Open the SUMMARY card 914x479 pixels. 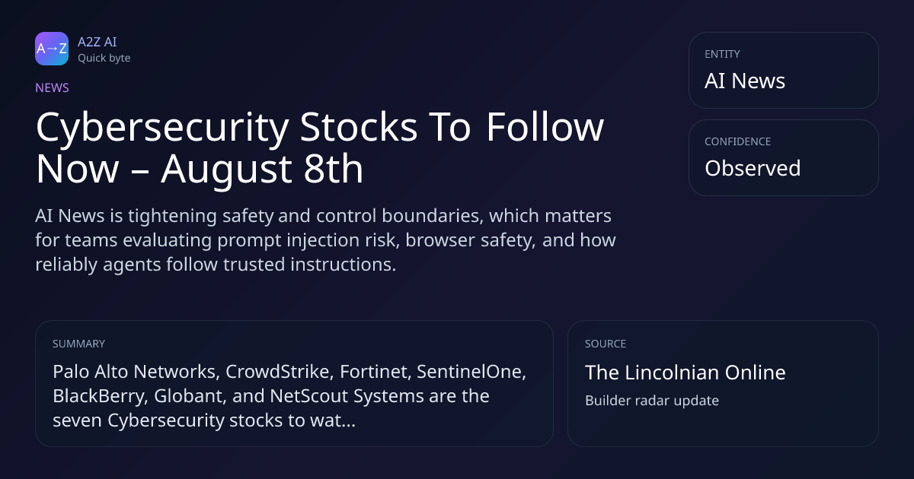(x=294, y=383)
